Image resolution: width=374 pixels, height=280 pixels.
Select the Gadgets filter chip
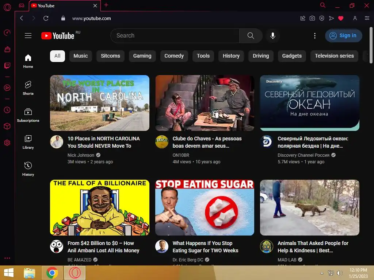coord(292,56)
